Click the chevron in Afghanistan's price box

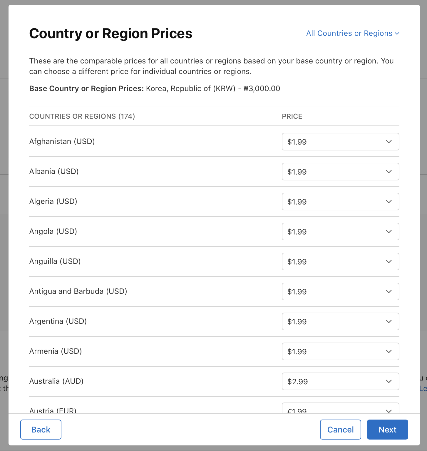pyautogui.click(x=389, y=142)
